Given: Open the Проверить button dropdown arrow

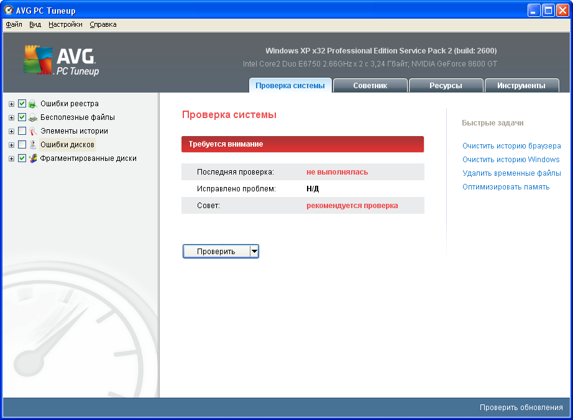Looking at the screenshot, I should [x=254, y=251].
